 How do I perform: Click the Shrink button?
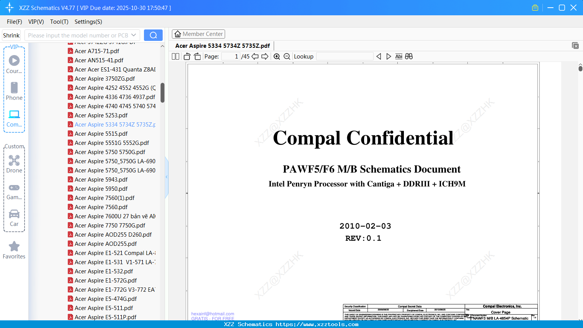coord(11,35)
